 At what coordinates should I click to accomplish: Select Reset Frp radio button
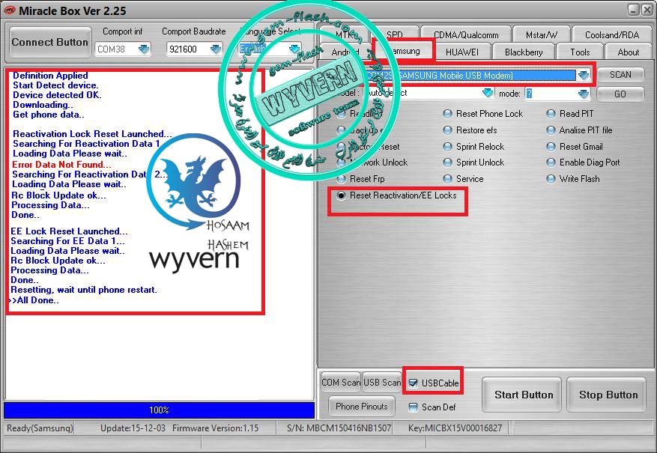click(x=342, y=179)
